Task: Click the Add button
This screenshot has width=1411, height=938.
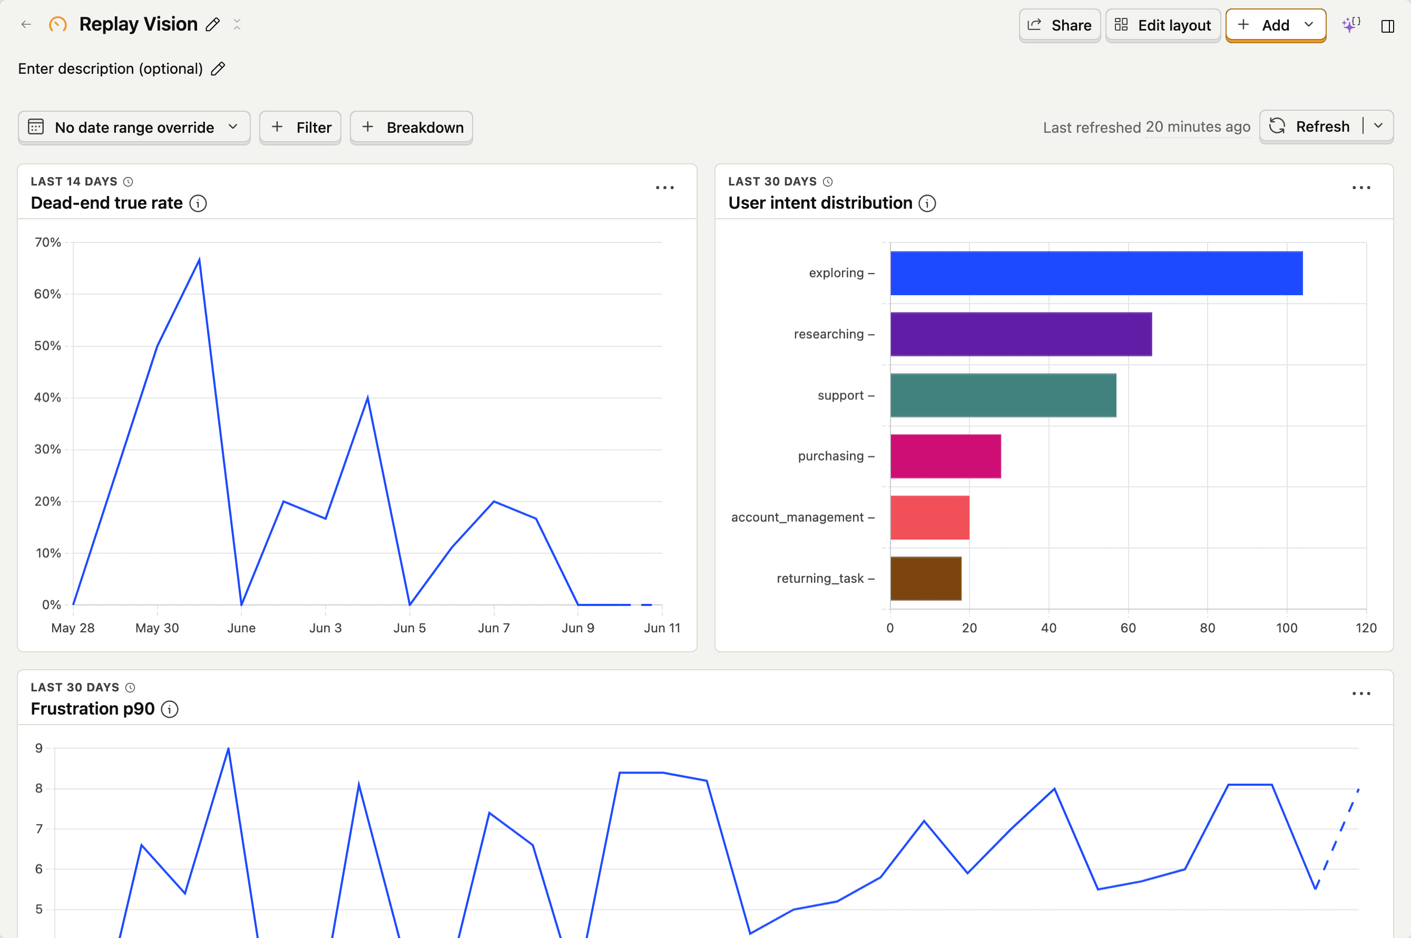Action: pos(1275,25)
